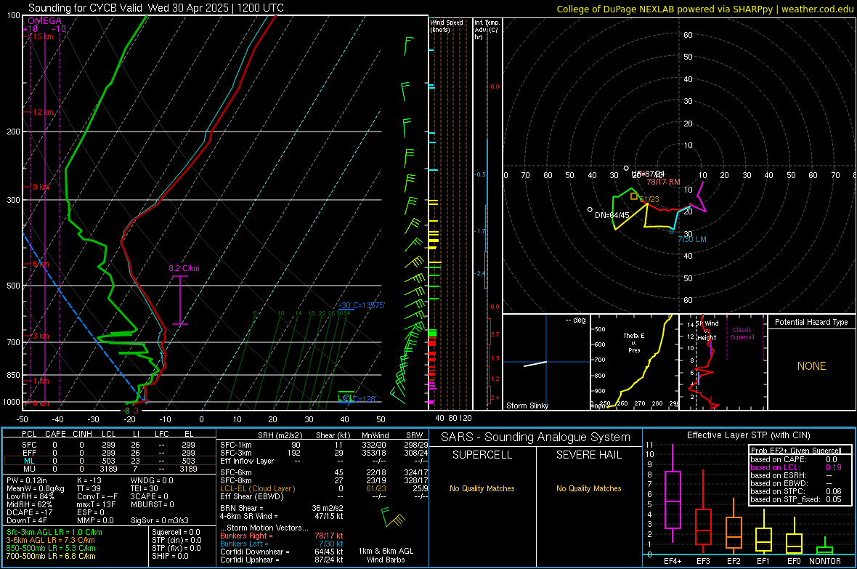Click the blue 'Bunkers Left =' line
Viewport: 857px width, 569px height.
(x=282, y=544)
